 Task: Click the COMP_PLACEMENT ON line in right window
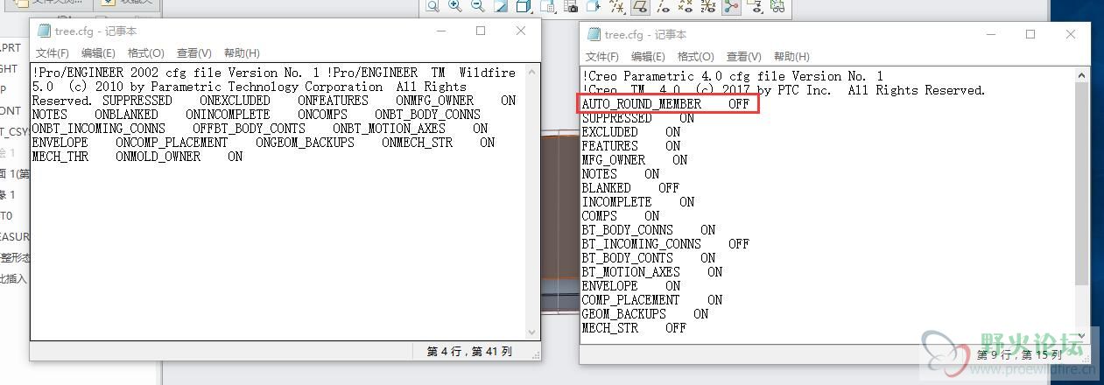click(651, 300)
